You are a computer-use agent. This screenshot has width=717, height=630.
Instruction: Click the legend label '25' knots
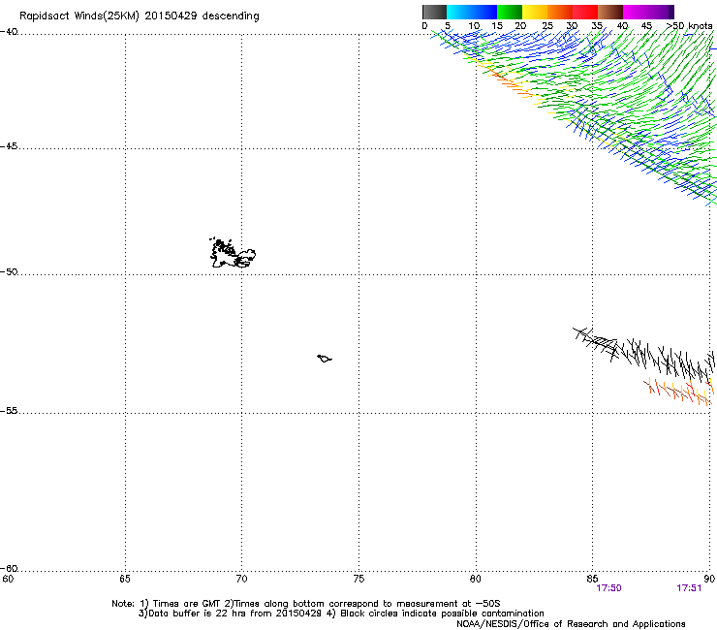click(546, 26)
